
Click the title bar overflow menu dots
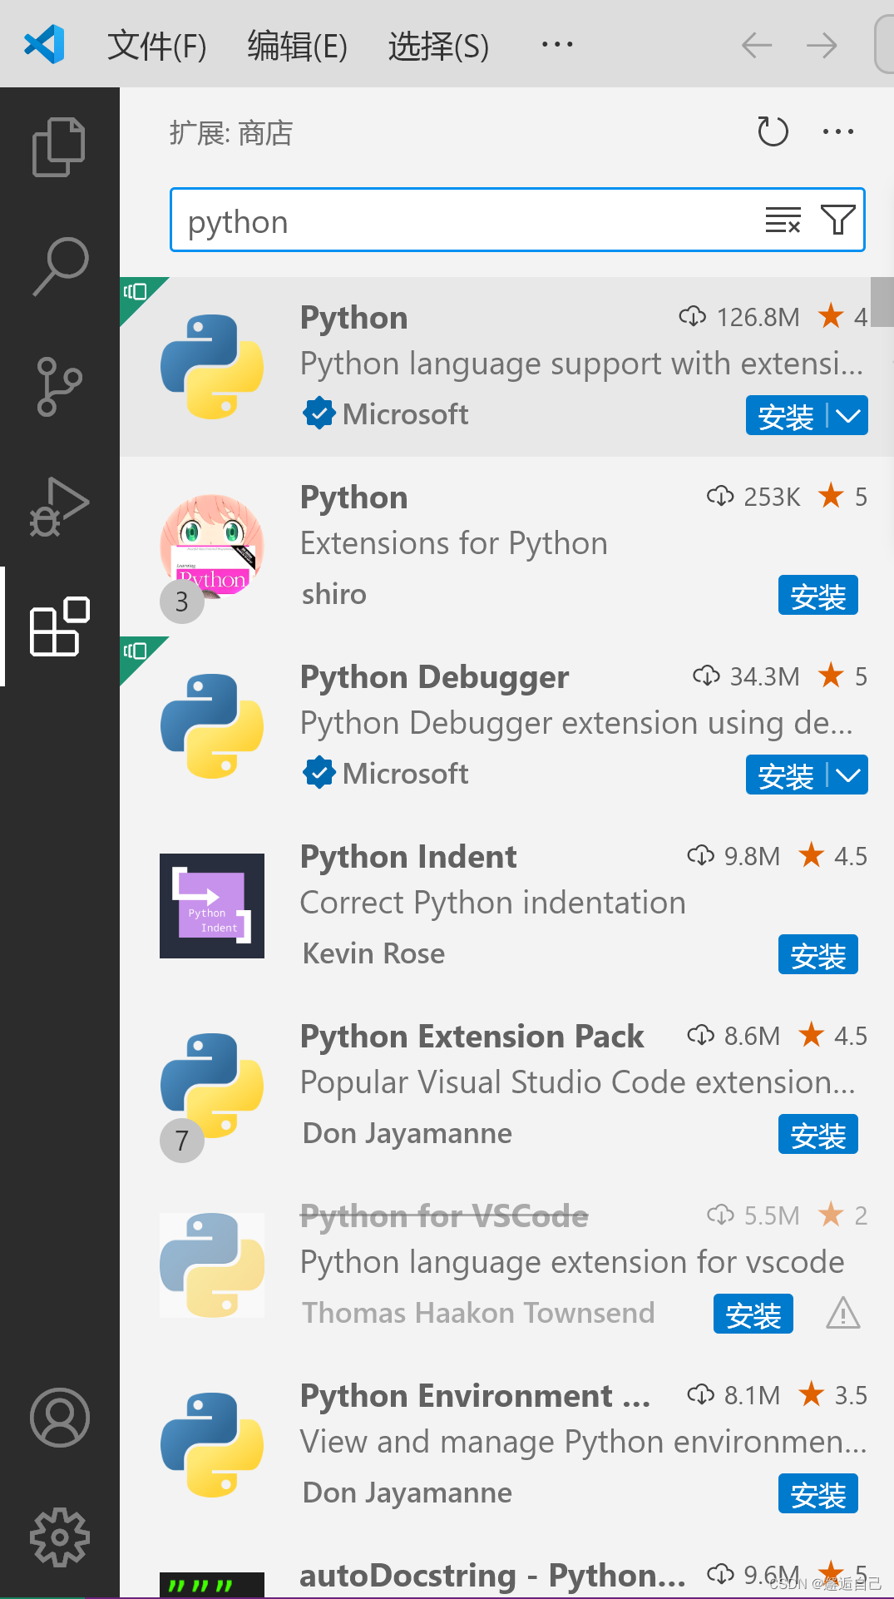556,45
